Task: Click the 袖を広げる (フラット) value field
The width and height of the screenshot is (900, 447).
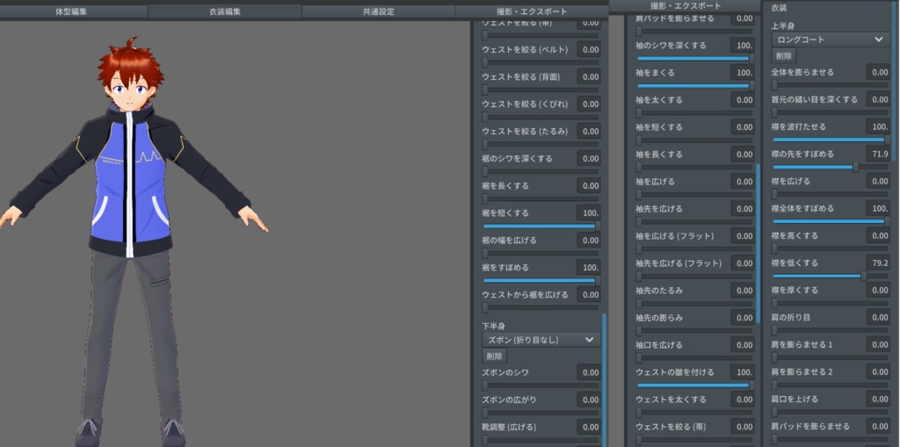Action: tap(743, 236)
